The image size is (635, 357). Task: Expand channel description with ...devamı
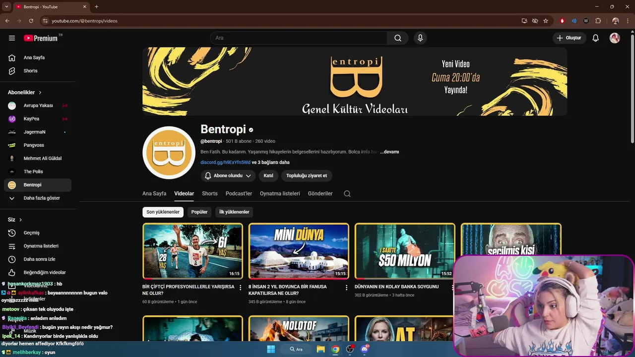[x=389, y=152]
